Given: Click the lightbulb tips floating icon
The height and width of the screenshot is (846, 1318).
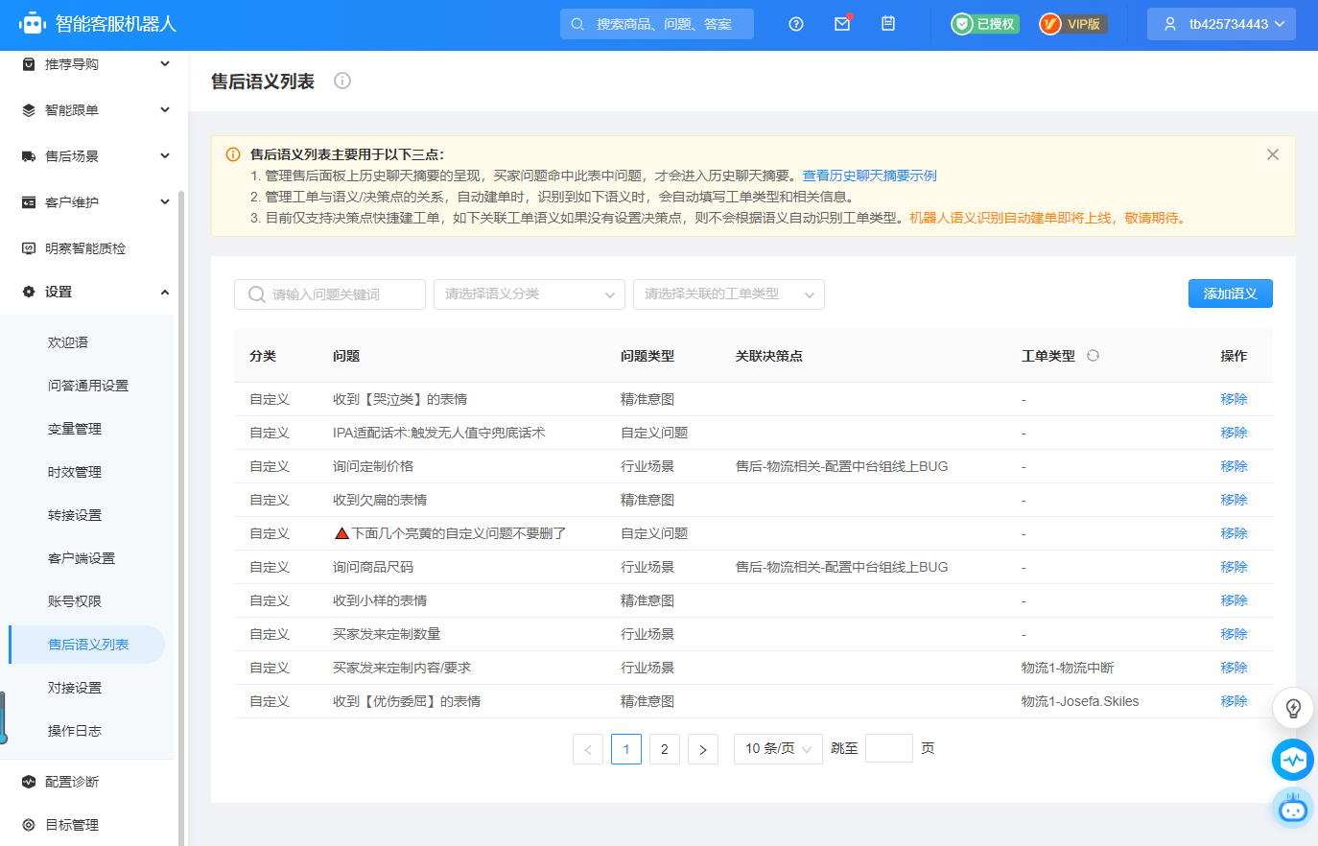Looking at the screenshot, I should pos(1293,709).
